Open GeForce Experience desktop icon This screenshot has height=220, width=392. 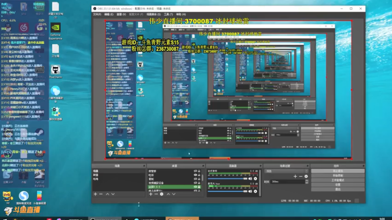pyautogui.click(x=55, y=31)
